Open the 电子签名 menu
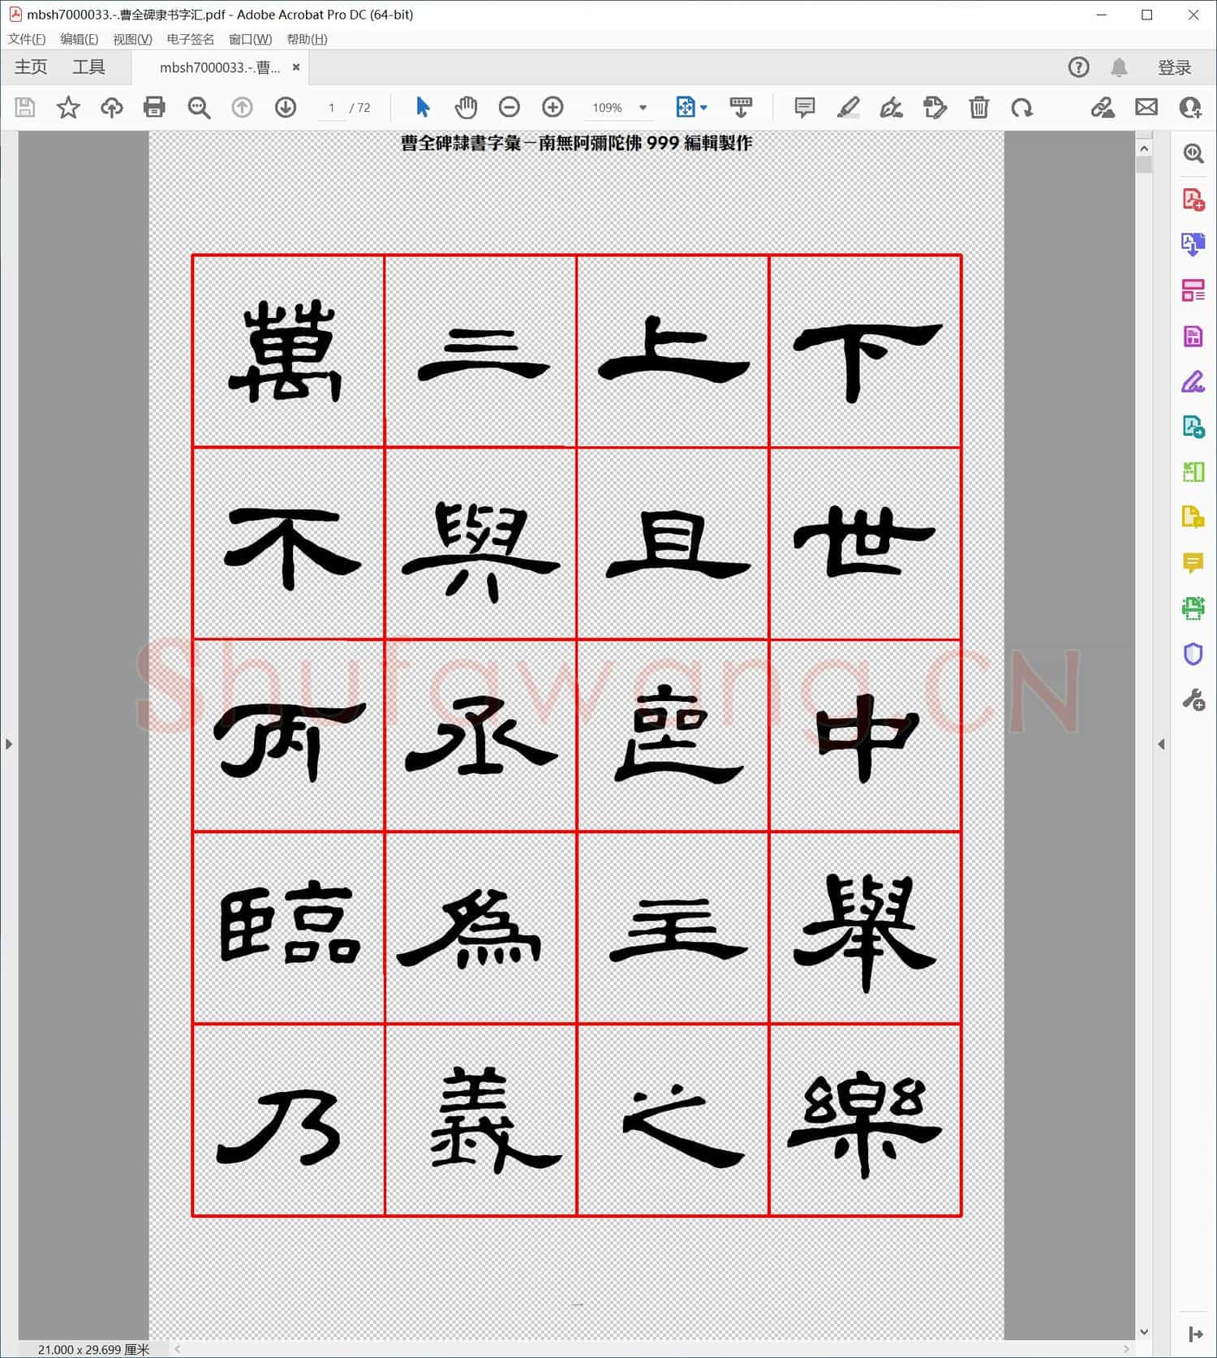Screen dimensions: 1217x1358 pyautogui.click(x=191, y=39)
